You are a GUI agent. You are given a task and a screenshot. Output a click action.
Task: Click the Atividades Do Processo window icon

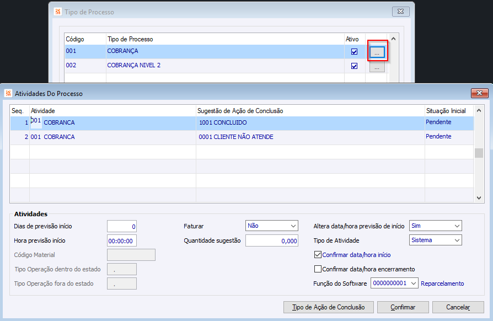(8, 93)
